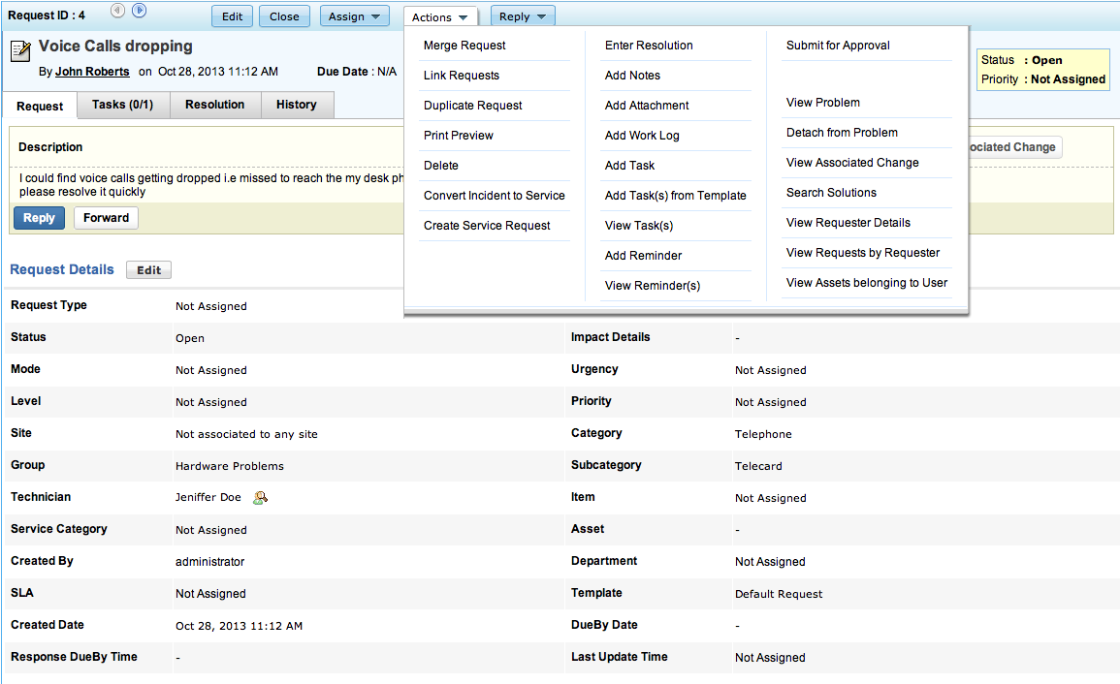This screenshot has height=684, width=1120.
Task: Click the Status Open box at top right
Action: click(x=1021, y=60)
